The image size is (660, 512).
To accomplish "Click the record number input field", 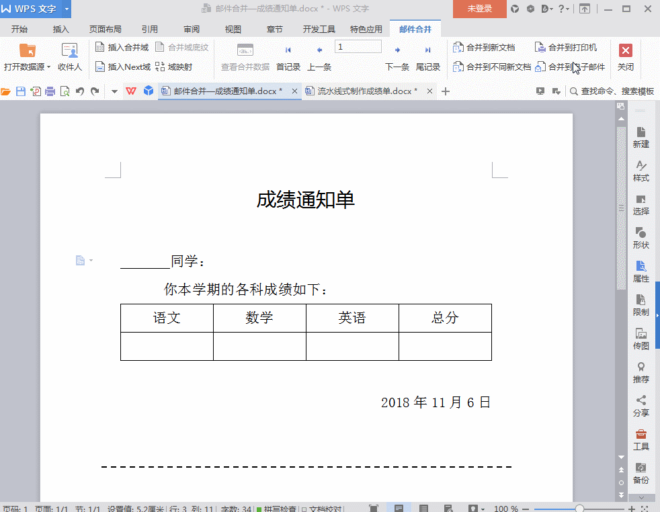I will (x=358, y=47).
